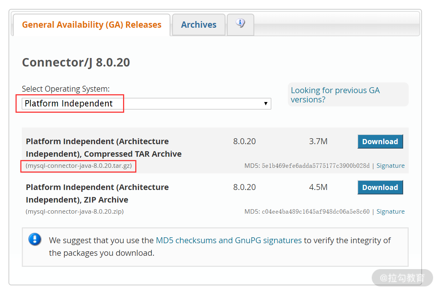
Task: Open Looking for previous GA versions link
Action: click(335, 95)
